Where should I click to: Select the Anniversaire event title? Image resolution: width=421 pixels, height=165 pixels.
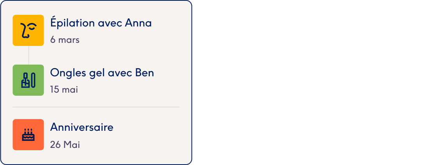click(82, 127)
